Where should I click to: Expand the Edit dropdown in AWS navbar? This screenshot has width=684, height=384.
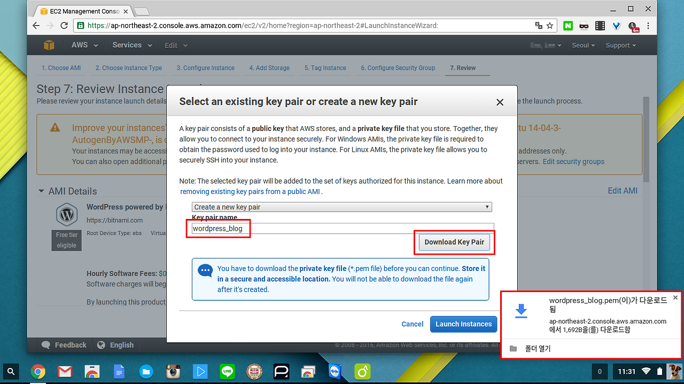coord(176,45)
